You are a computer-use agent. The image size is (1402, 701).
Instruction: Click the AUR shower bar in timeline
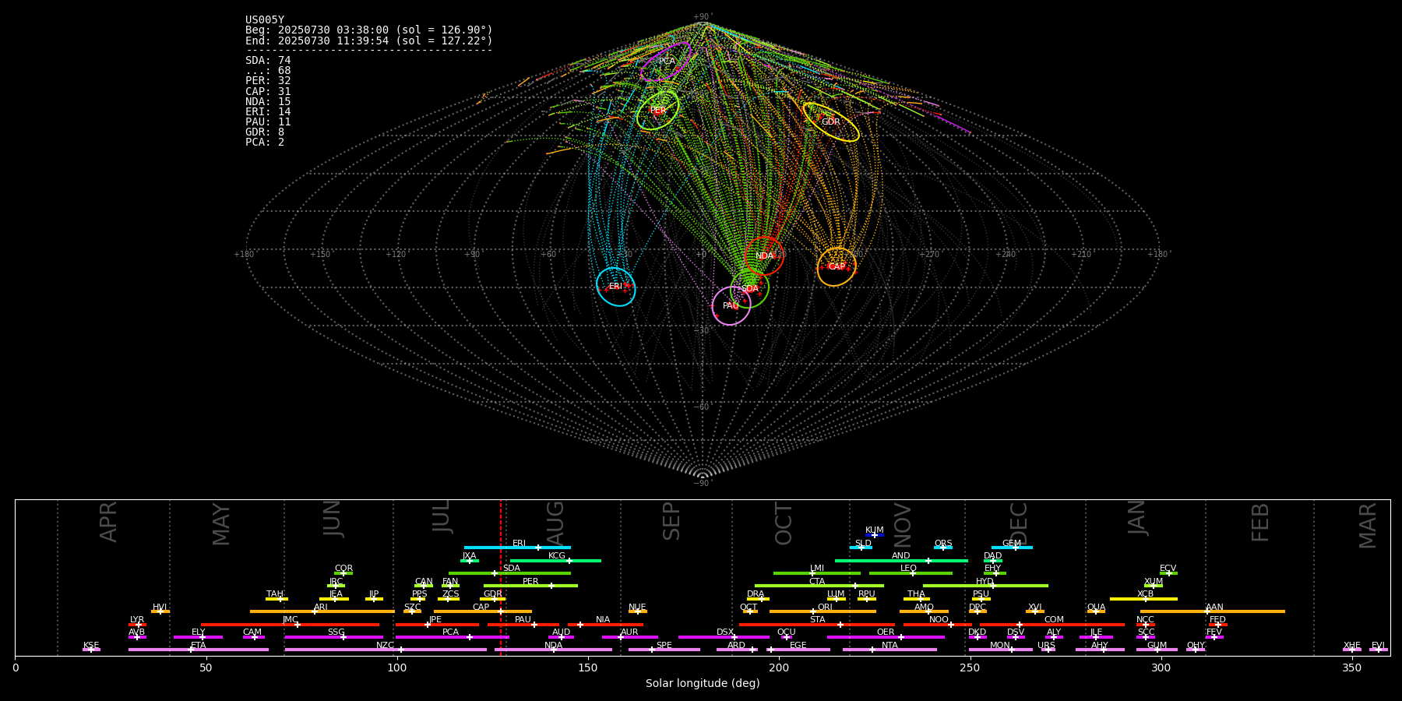629,637
